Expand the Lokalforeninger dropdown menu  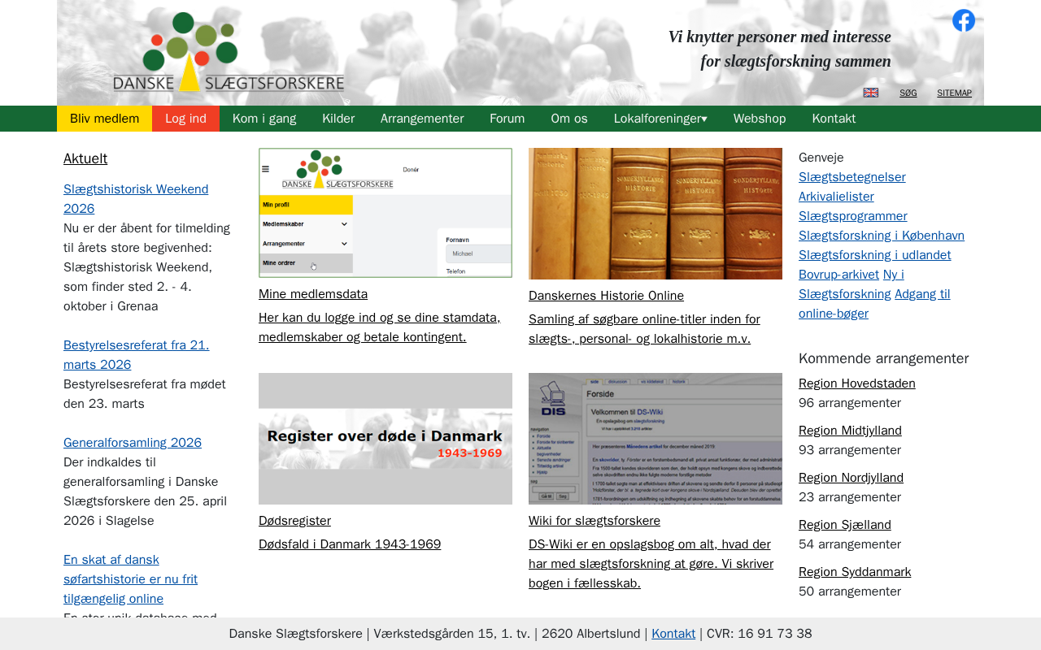(660, 119)
